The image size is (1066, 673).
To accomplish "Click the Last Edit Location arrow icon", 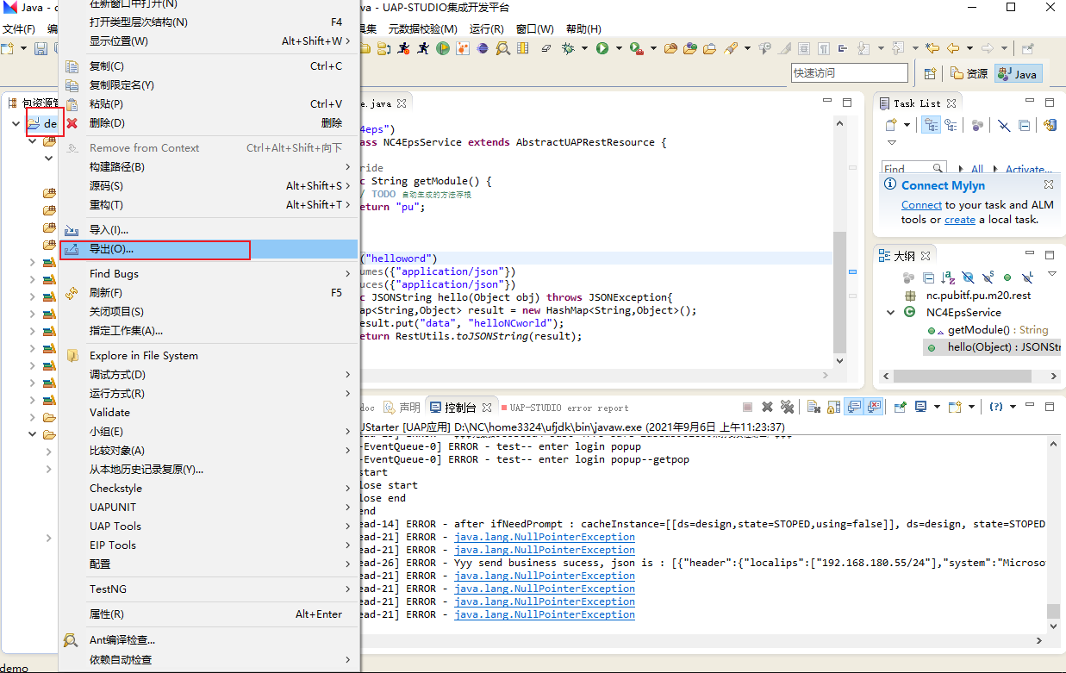I will point(932,49).
